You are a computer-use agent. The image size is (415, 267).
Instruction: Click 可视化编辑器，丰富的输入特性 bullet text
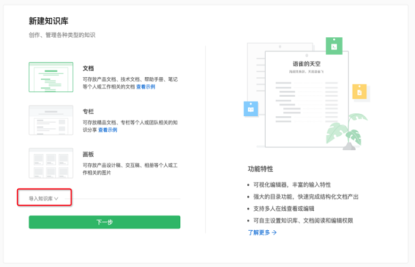[x=292, y=185]
